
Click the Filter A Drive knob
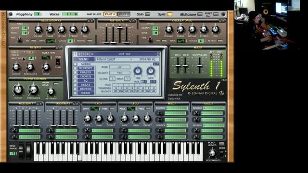[46, 67]
